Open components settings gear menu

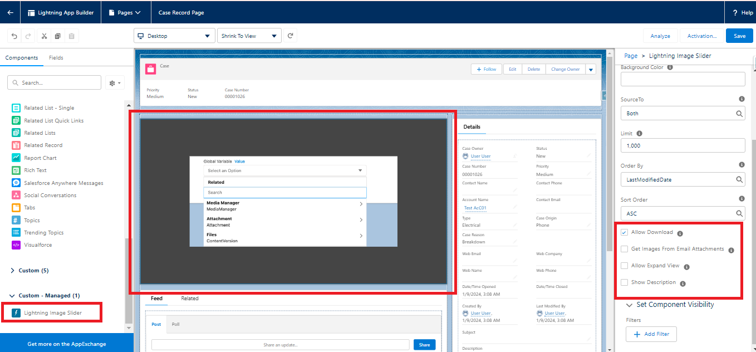click(x=115, y=83)
